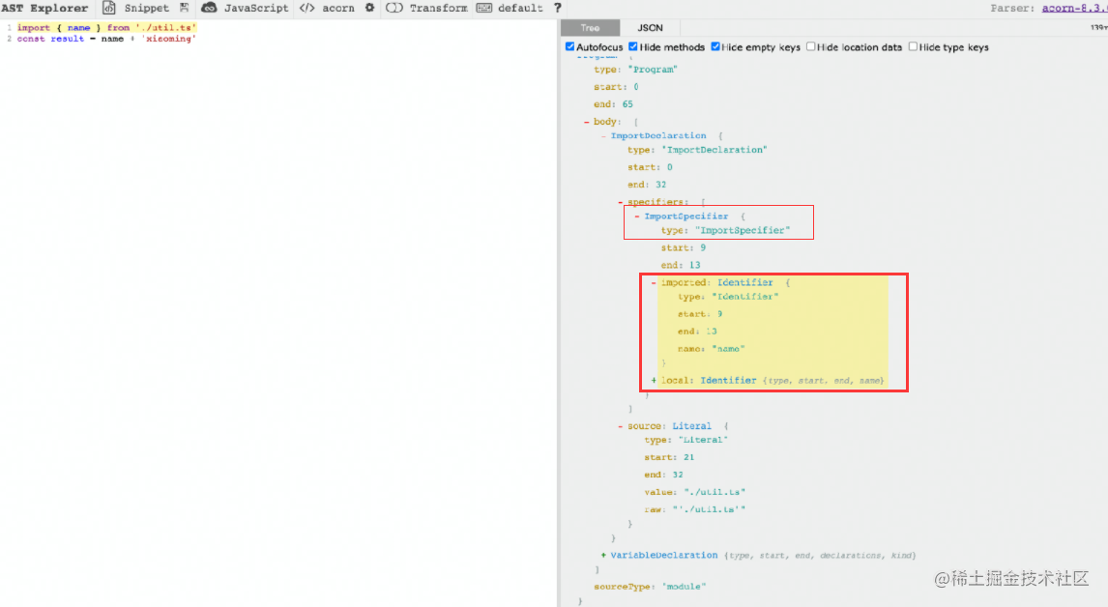The height and width of the screenshot is (607, 1108).
Task: Click the AST Explorer title
Action: coord(44,8)
